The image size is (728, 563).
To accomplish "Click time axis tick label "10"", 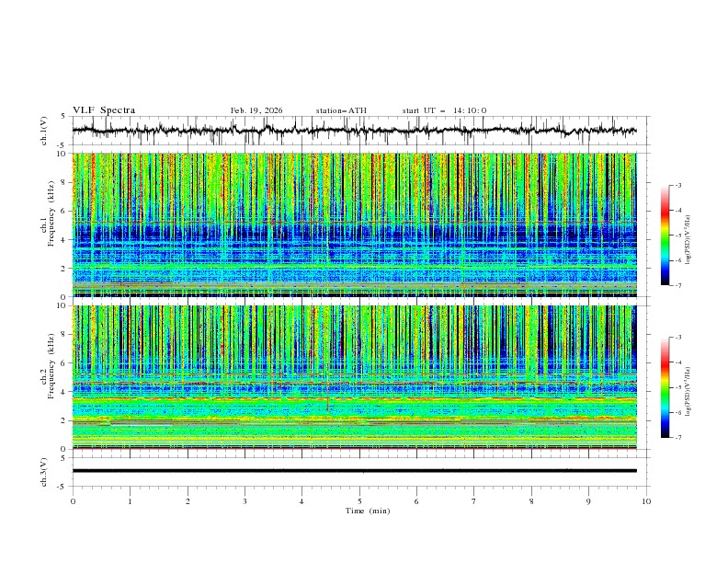I will pos(646,501).
